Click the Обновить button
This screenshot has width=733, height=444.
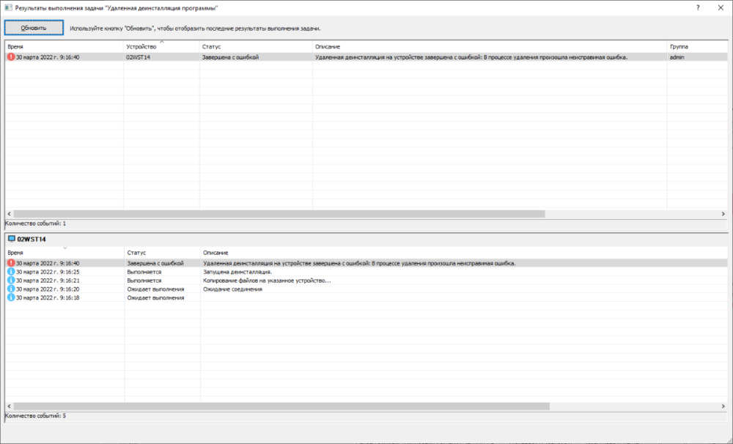click(34, 28)
